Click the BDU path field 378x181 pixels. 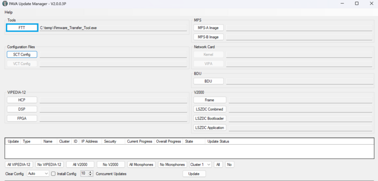(300, 81)
